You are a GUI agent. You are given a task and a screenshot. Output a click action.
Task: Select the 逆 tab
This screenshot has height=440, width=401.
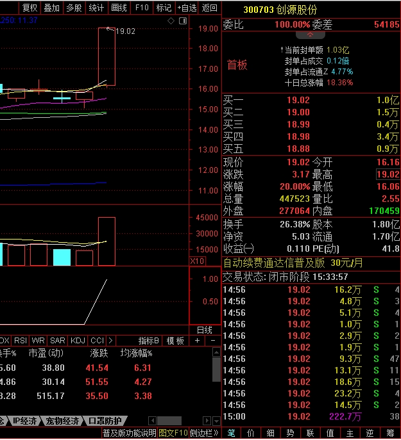click(370, 433)
